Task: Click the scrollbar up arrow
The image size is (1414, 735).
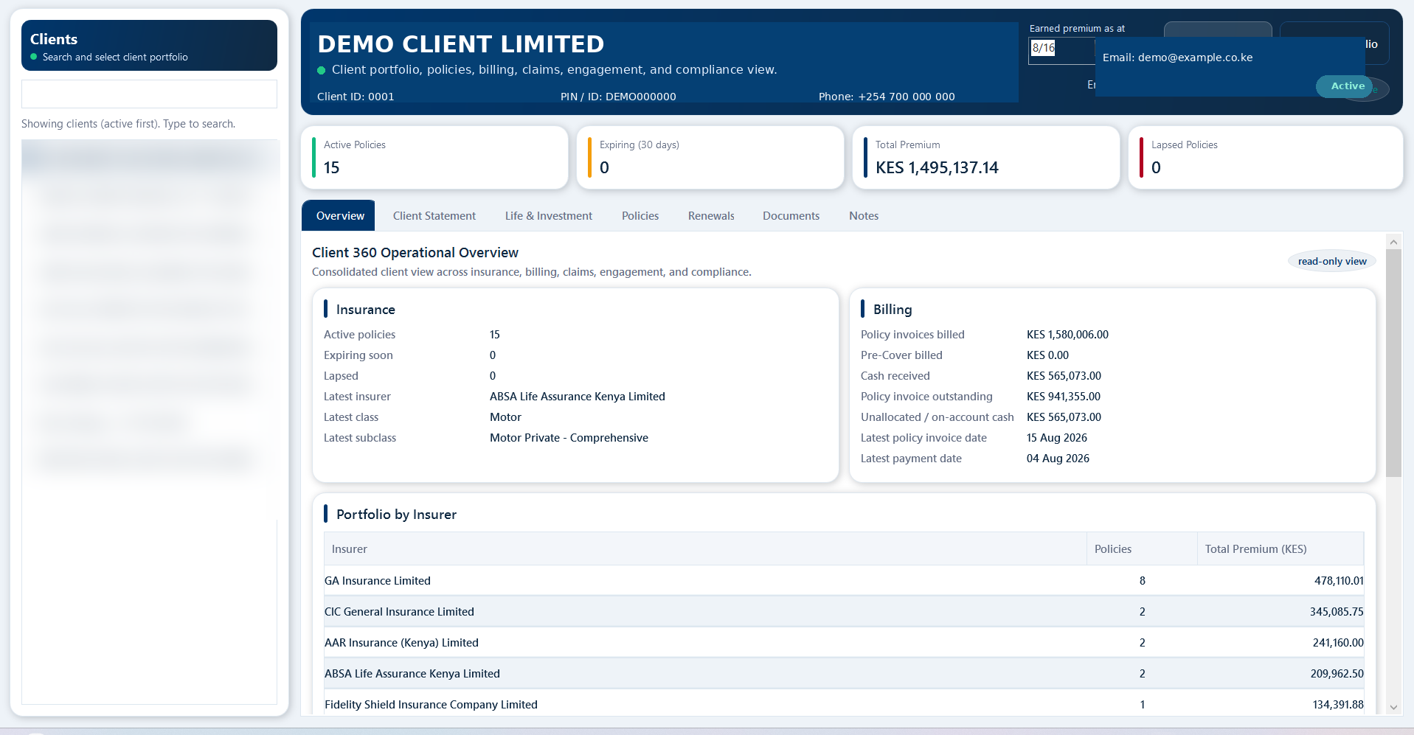Action: click(1393, 242)
